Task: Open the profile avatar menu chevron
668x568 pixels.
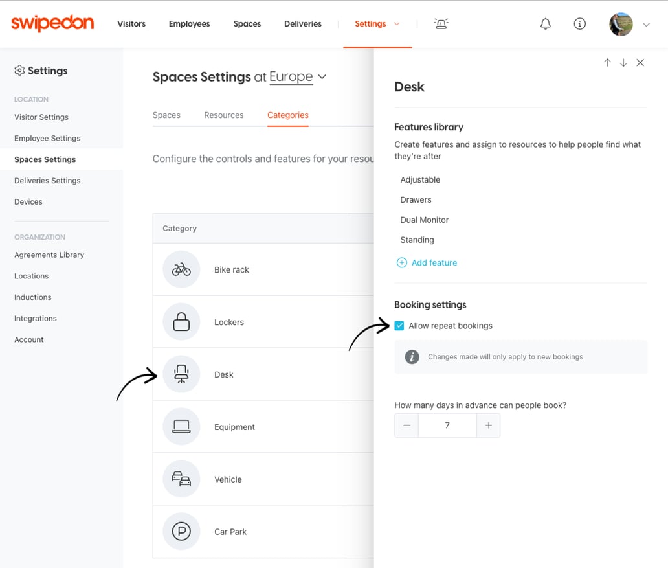Action: point(645,24)
